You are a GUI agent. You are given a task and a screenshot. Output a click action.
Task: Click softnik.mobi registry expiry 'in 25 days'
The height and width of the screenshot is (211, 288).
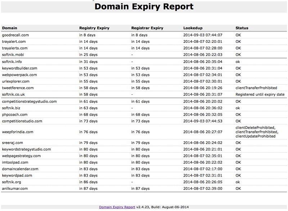(88, 54)
